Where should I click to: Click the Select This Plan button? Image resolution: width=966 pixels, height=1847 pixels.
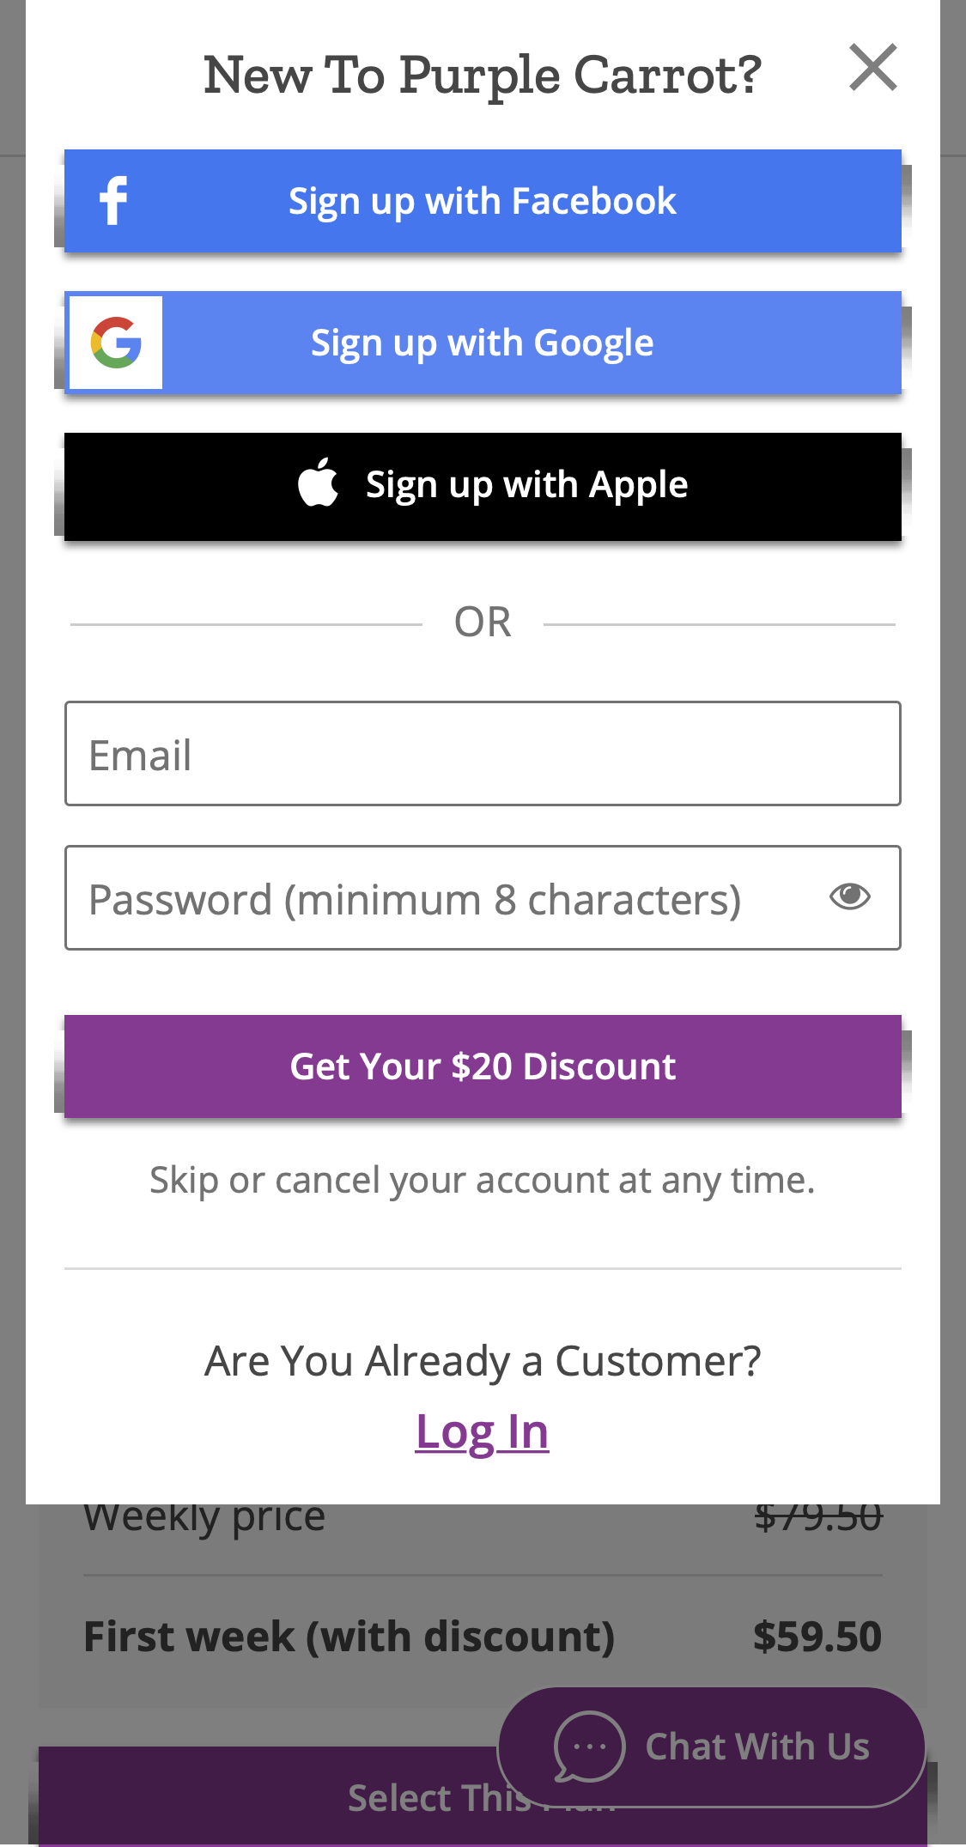pyautogui.click(x=386, y=1797)
